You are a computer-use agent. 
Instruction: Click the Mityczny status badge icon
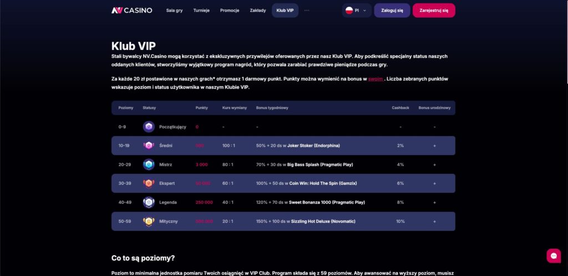(149, 221)
